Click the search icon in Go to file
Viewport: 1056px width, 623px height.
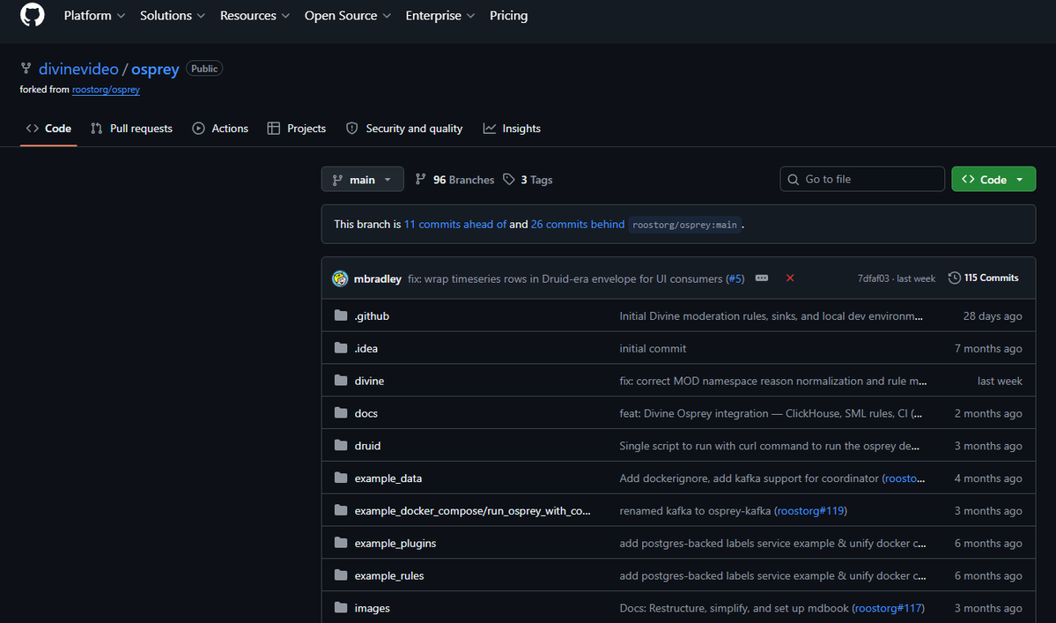tap(794, 179)
